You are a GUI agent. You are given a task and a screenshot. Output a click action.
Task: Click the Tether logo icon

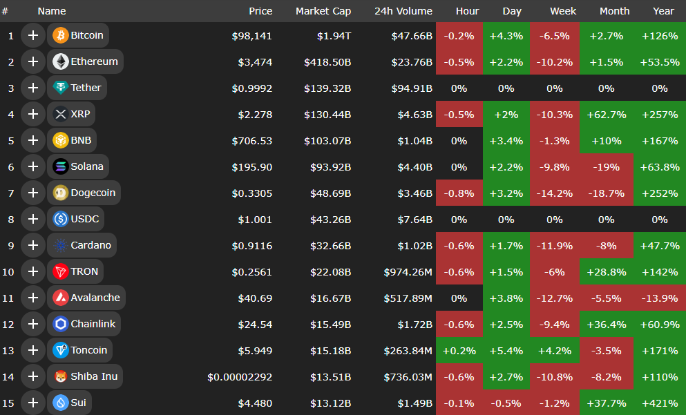tap(60, 88)
